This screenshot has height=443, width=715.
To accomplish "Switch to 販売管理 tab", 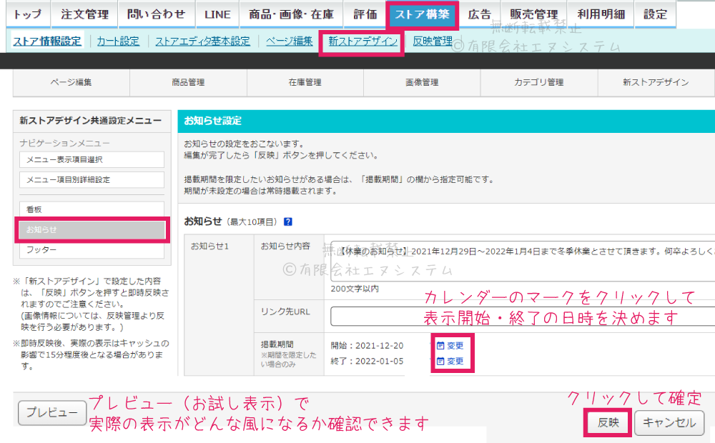I will 534,14.
